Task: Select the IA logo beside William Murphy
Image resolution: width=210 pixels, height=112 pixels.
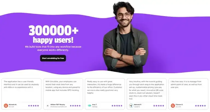Action: [x=48, y=106]
